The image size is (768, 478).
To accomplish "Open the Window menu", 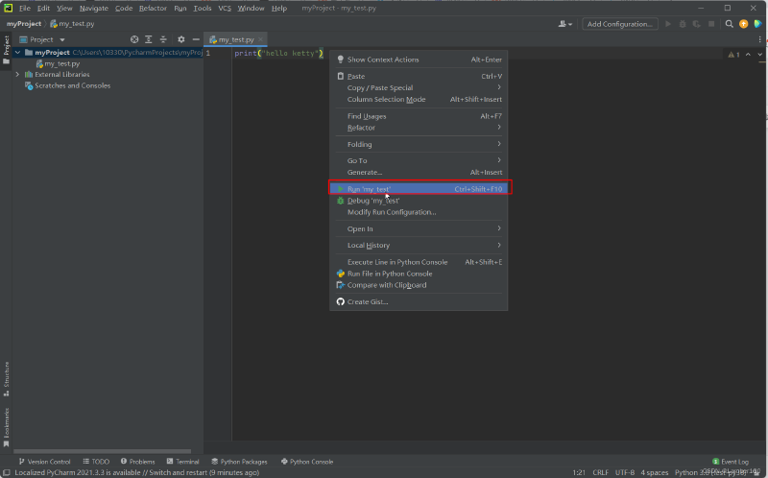I will click(251, 9).
